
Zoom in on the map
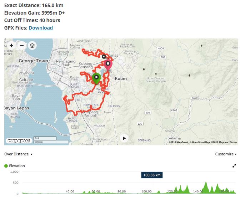(11, 46)
